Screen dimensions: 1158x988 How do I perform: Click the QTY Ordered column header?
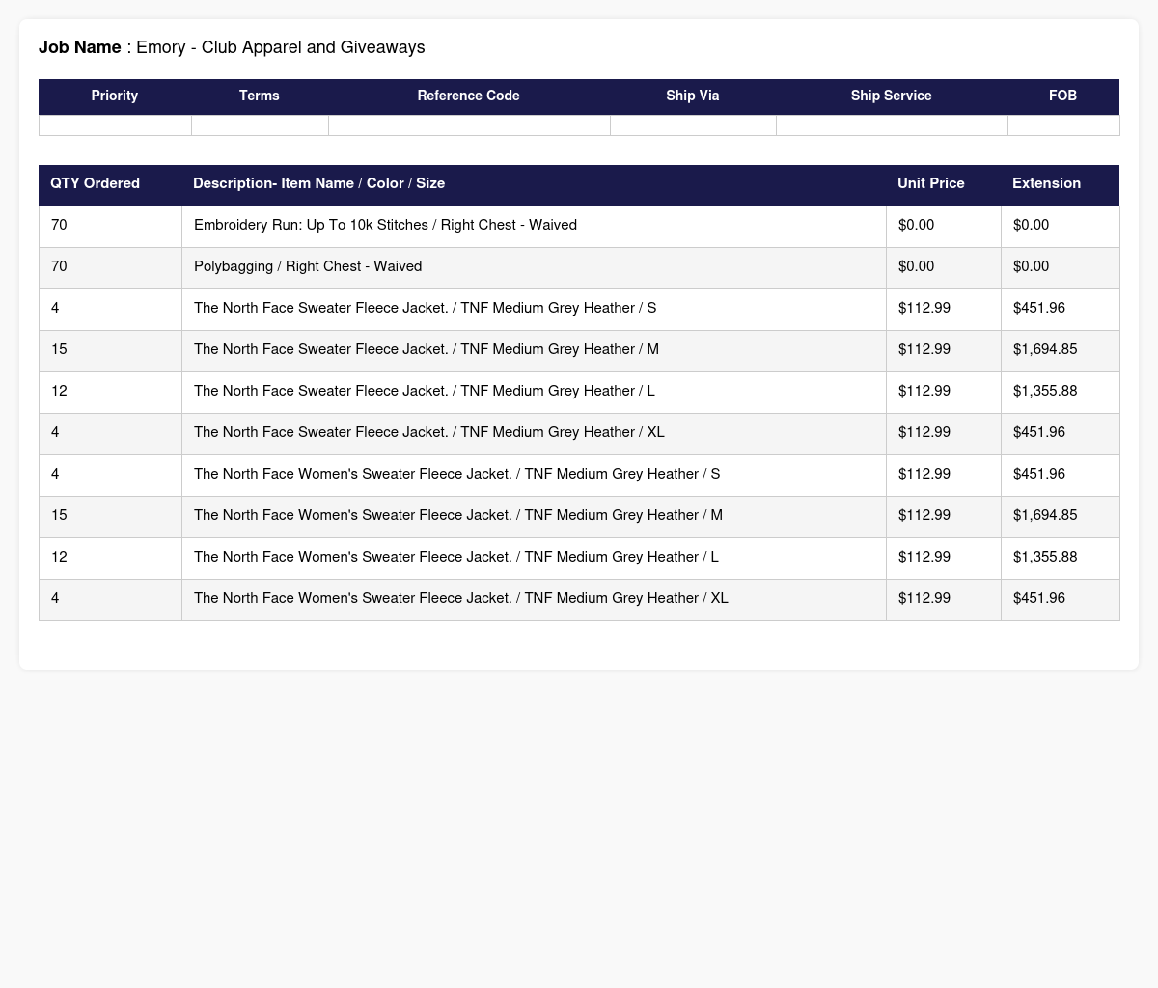tap(95, 183)
